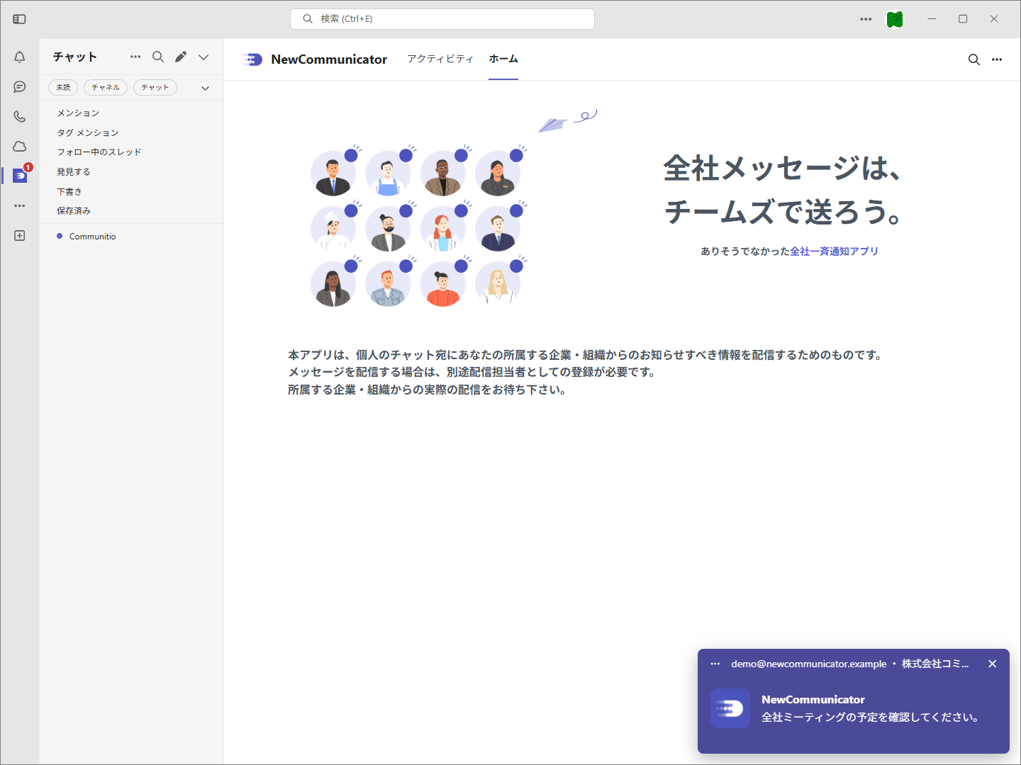
Task: Open settings and more ellipsis in title bar
Action: click(866, 19)
